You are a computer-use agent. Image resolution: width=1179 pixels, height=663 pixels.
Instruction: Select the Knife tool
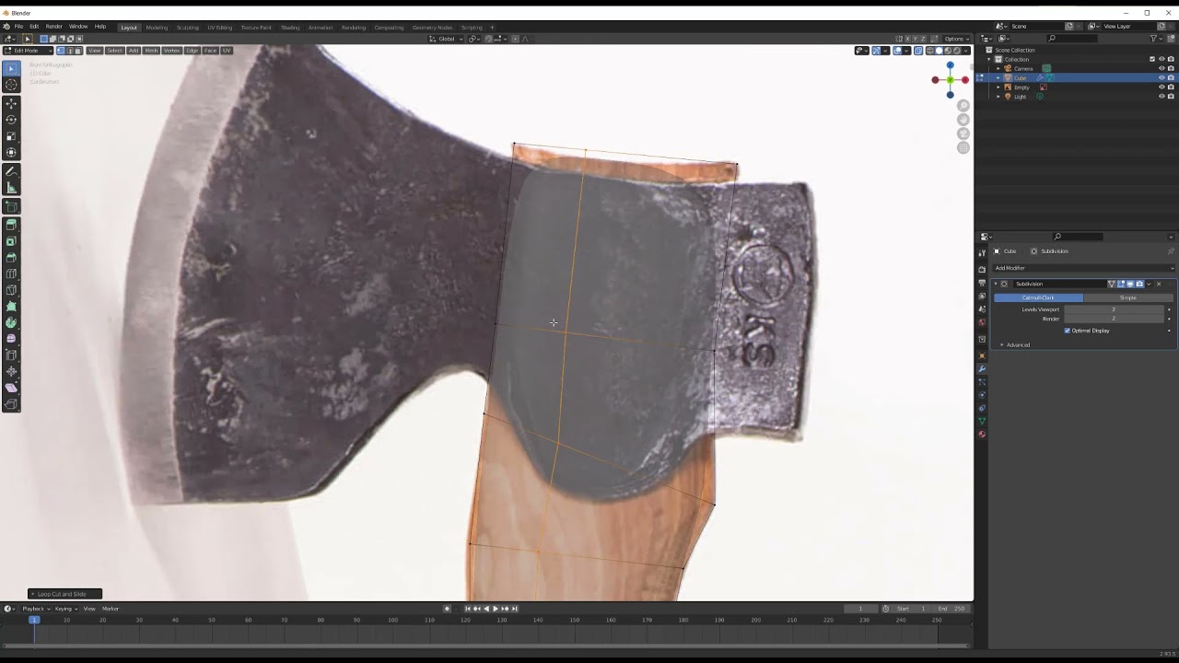pos(11,290)
